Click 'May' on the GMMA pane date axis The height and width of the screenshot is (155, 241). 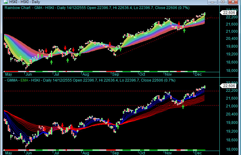click(8, 153)
